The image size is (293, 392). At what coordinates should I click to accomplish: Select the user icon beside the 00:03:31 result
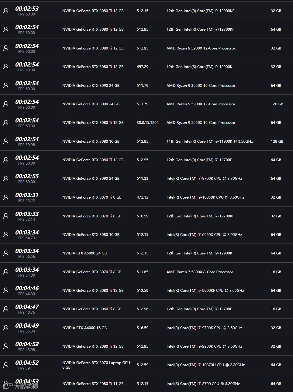coord(6,197)
